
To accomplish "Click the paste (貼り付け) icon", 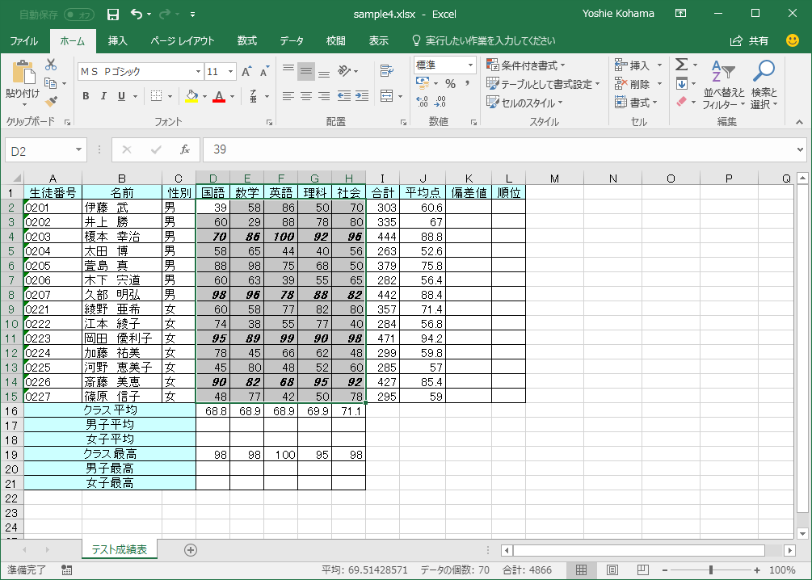I will (x=23, y=73).
